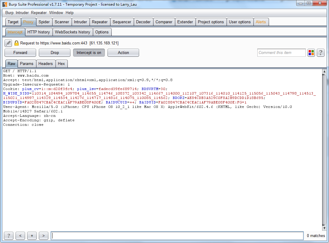The width and height of the screenshot is (329, 243).
Task: Switch to the Params view tab
Action: tap(27, 64)
